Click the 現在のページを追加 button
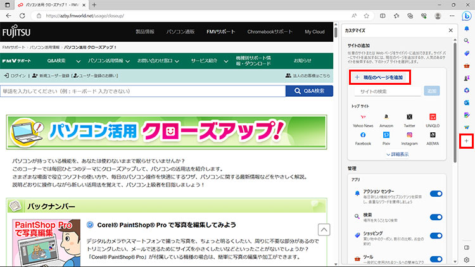475x267 pixels. click(x=379, y=77)
